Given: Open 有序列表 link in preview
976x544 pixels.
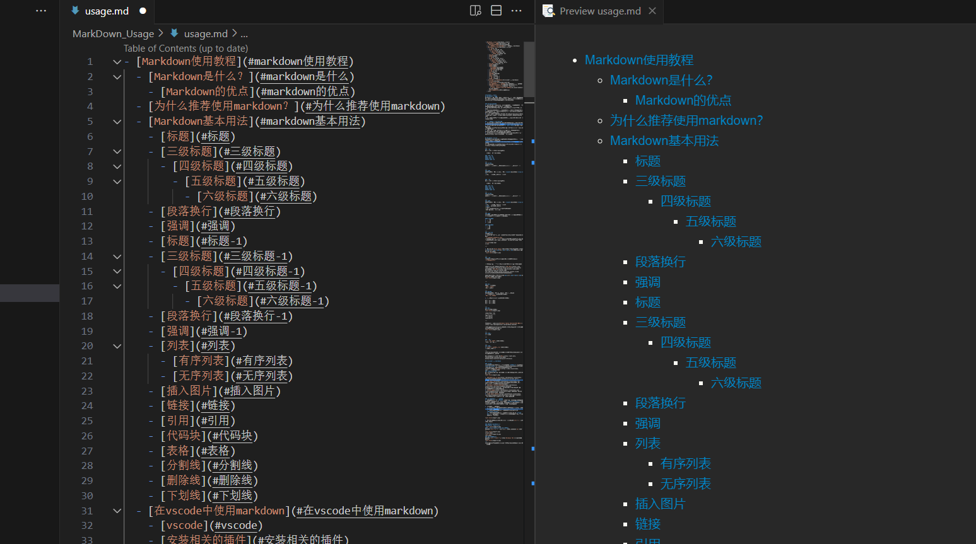Looking at the screenshot, I should 686,463.
